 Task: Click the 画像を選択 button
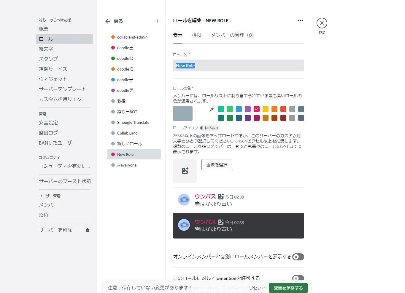pyautogui.click(x=217, y=165)
